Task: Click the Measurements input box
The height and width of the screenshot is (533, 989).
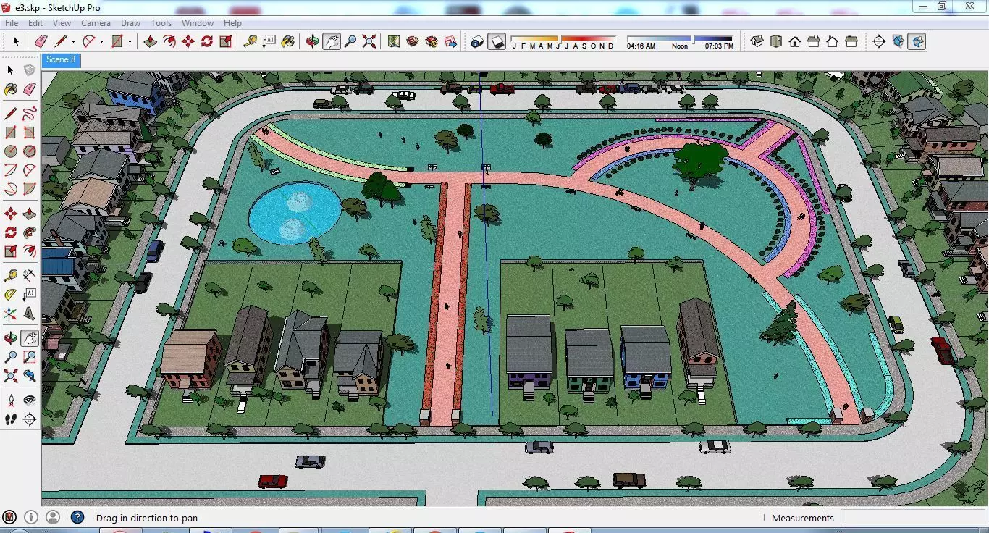Action: tap(912, 518)
